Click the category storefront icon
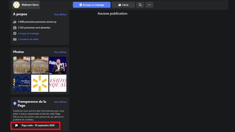The image size is (235, 132). [x=15, y=39]
